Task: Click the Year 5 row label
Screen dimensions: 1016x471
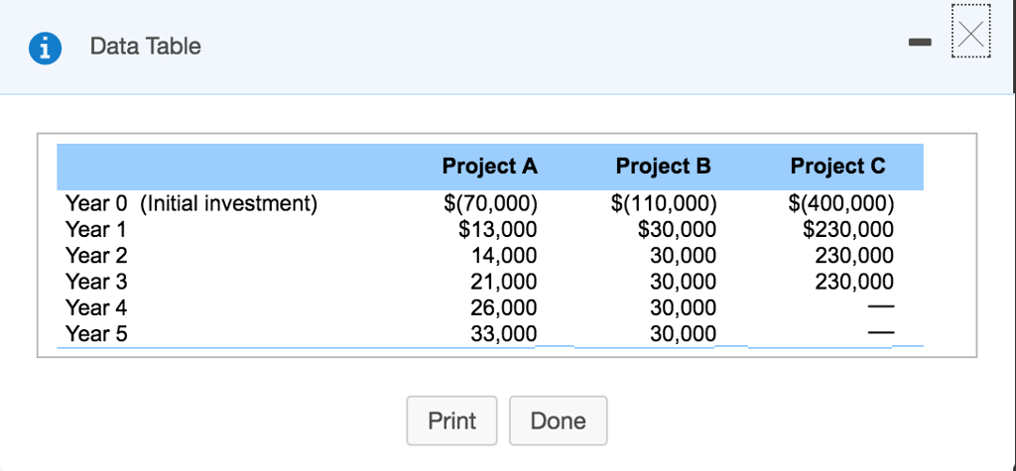Action: click(96, 334)
